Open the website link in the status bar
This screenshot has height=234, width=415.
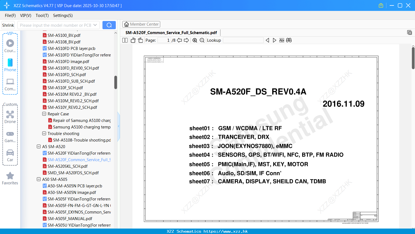[226, 231]
